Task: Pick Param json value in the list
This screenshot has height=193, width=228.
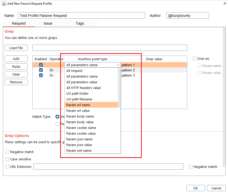Action: [79, 145]
